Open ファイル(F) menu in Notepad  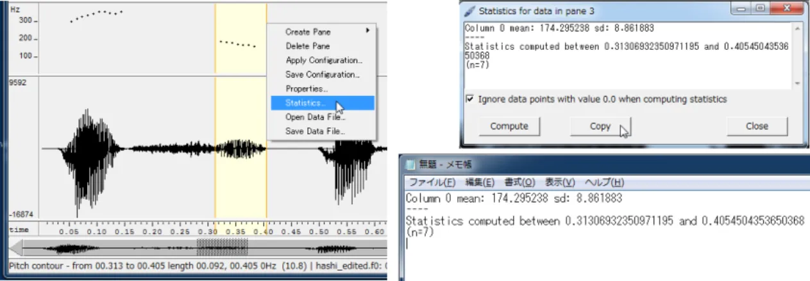(433, 182)
